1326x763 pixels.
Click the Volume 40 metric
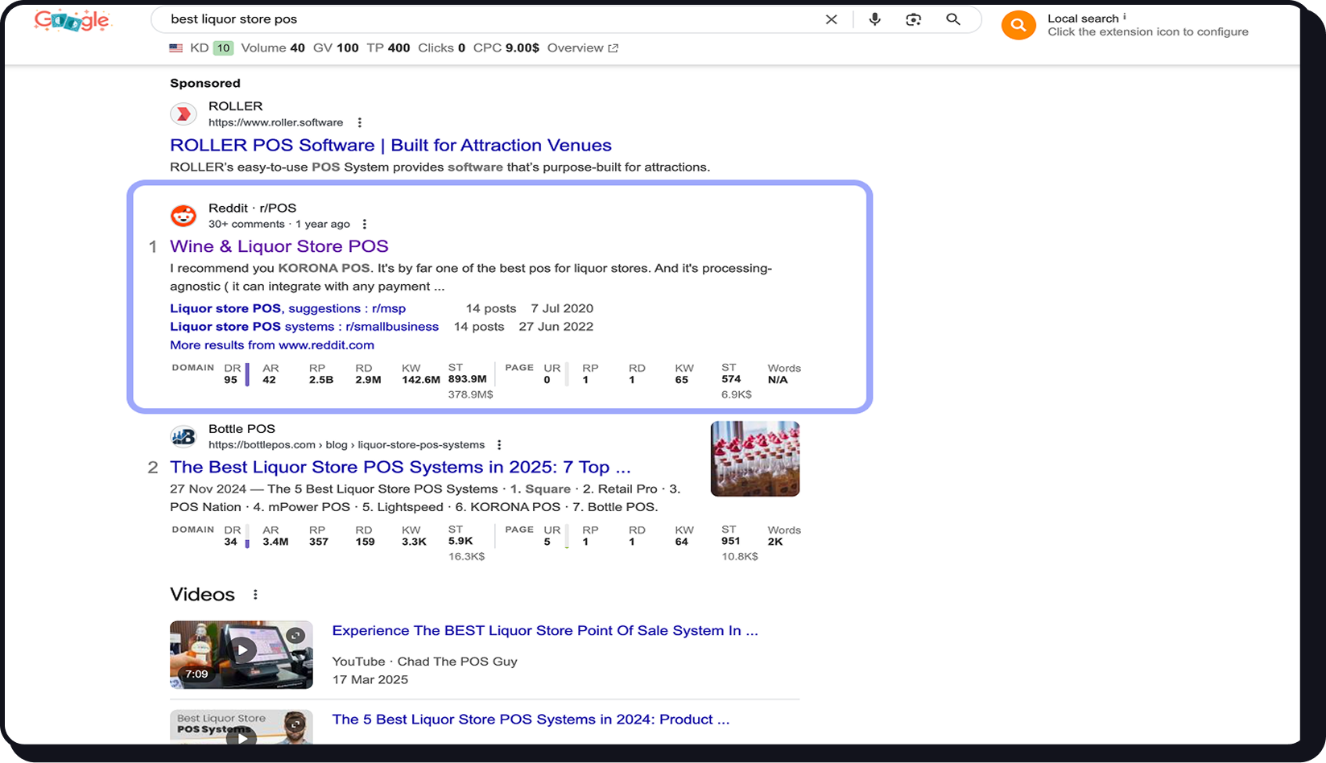(273, 48)
